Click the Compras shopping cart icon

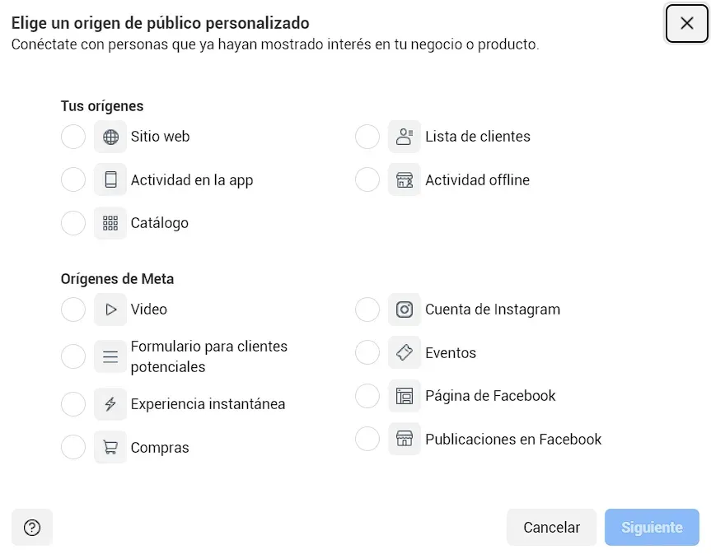(x=110, y=447)
